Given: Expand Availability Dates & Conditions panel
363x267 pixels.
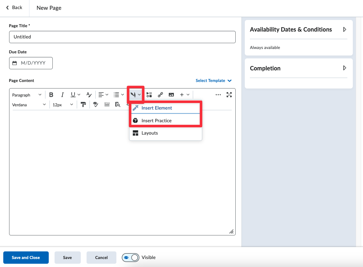Looking at the screenshot, I should [344, 29].
